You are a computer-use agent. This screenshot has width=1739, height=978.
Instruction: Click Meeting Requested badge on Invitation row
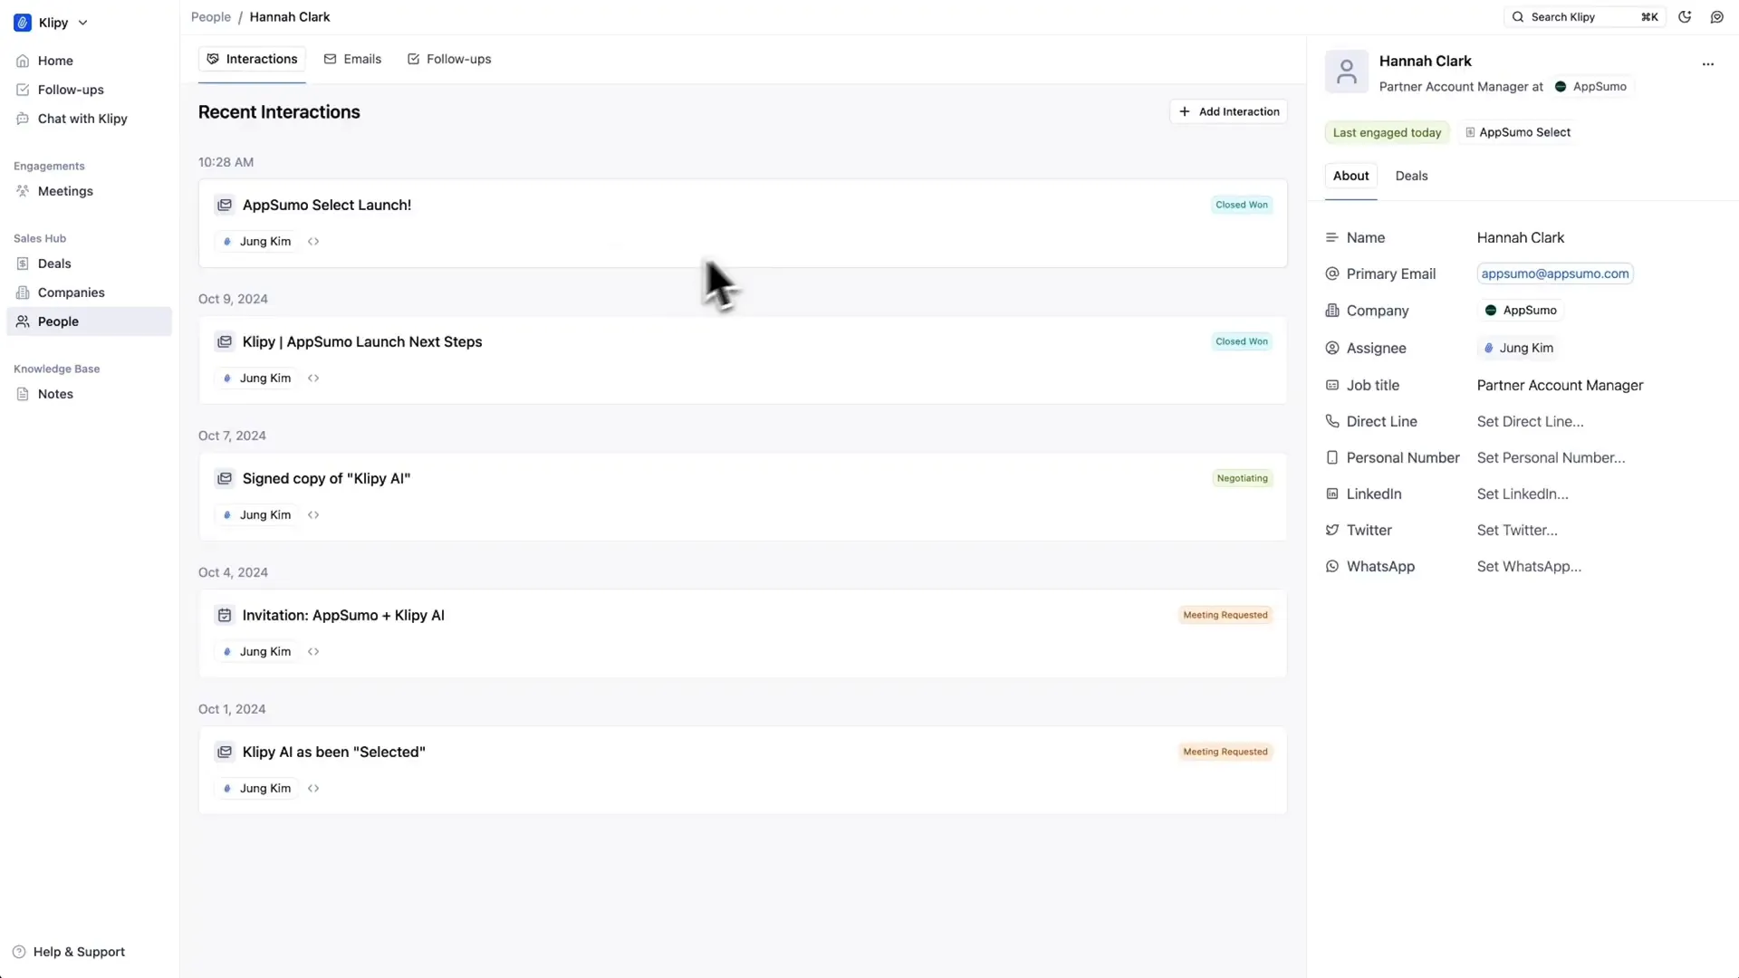point(1225,615)
